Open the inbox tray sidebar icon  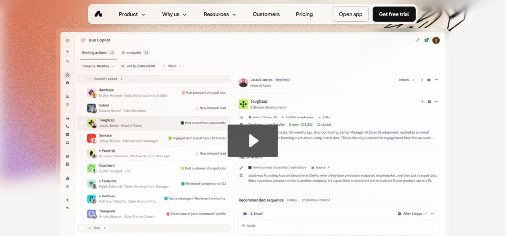point(67,143)
